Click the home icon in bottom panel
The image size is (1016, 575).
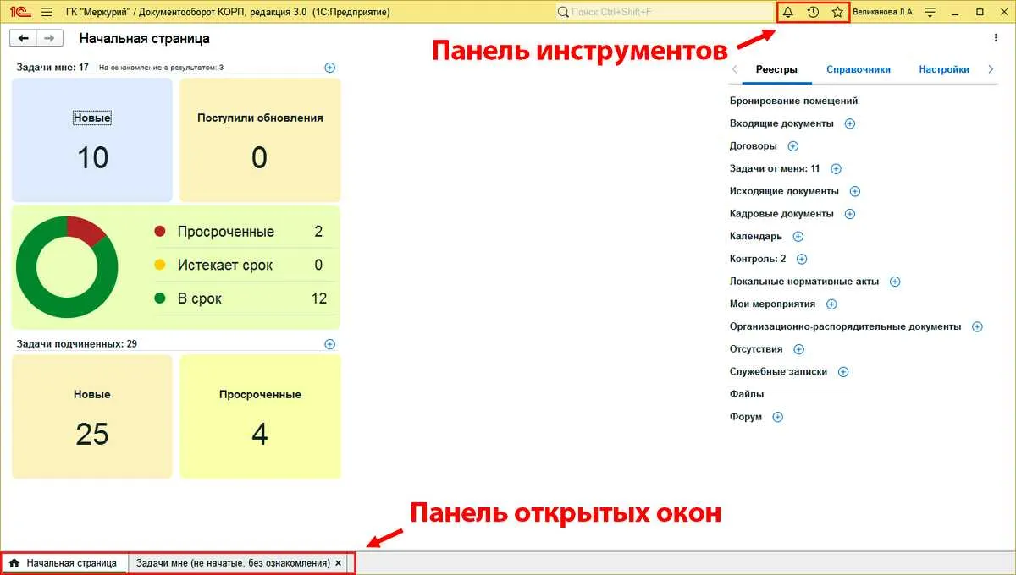[x=14, y=563]
